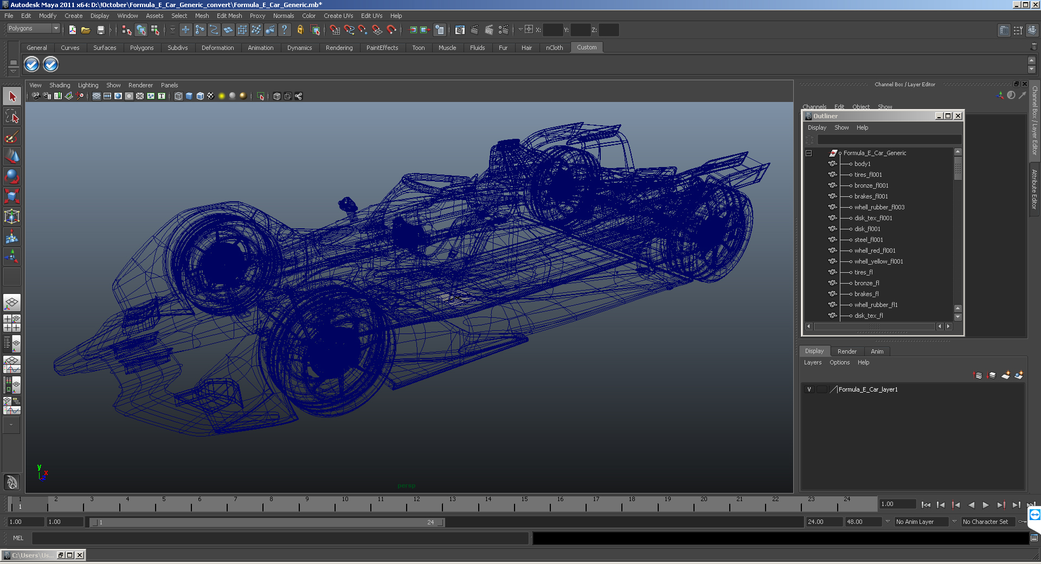Switch to four view layout
The height and width of the screenshot is (564, 1041).
point(12,323)
